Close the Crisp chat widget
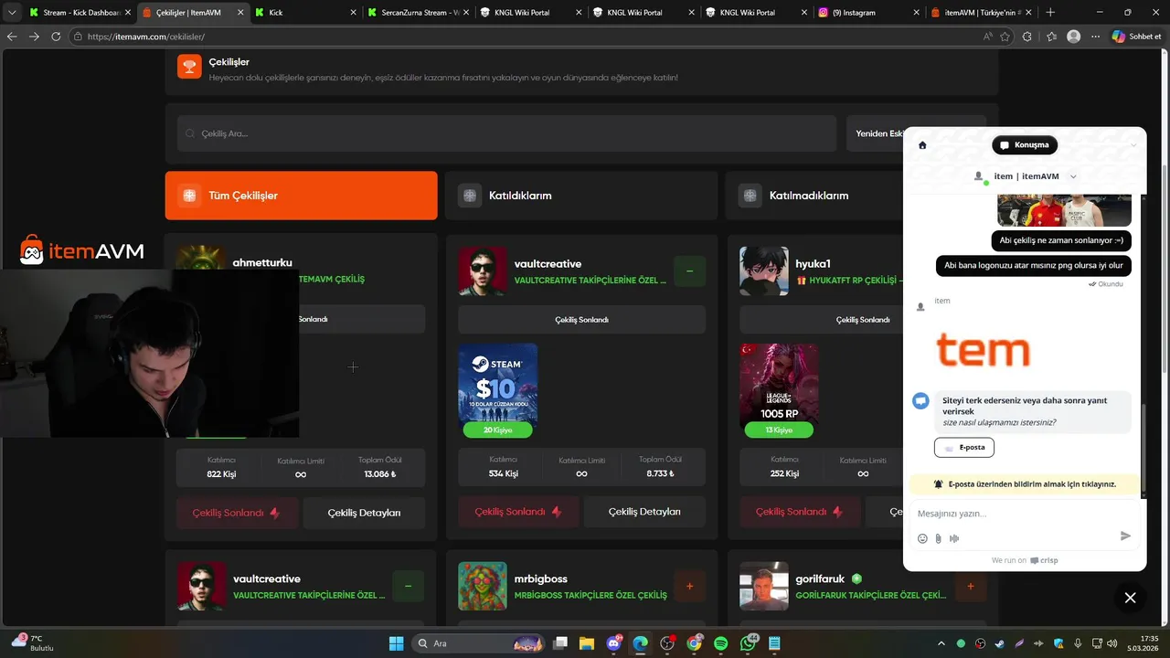Screen dimensions: 1170x658 (x=1130, y=598)
